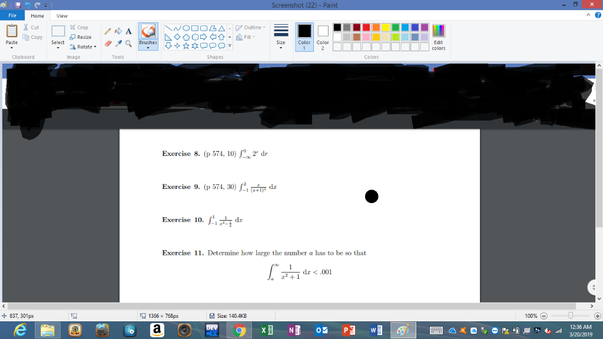Select the Text tool
603x339 pixels.
coord(128,31)
